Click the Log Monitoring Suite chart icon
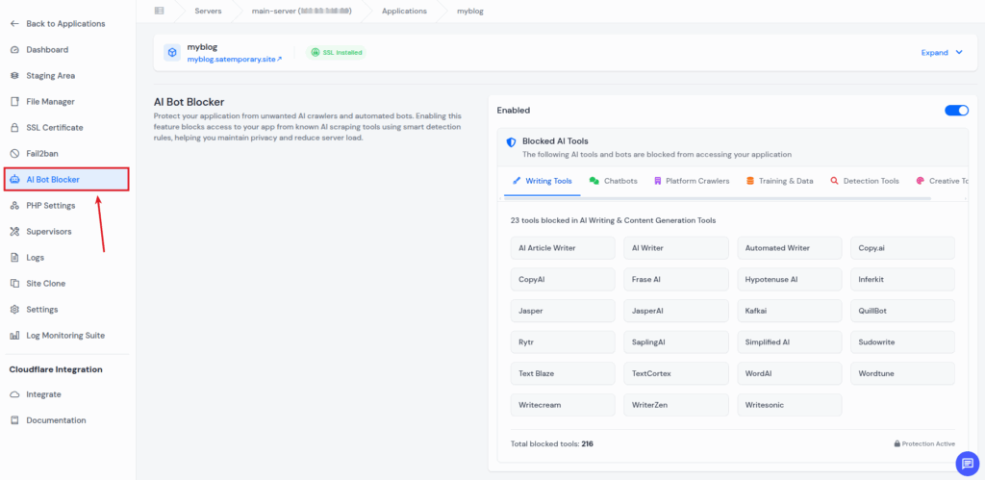Screen dimensions: 985x480 15,336
